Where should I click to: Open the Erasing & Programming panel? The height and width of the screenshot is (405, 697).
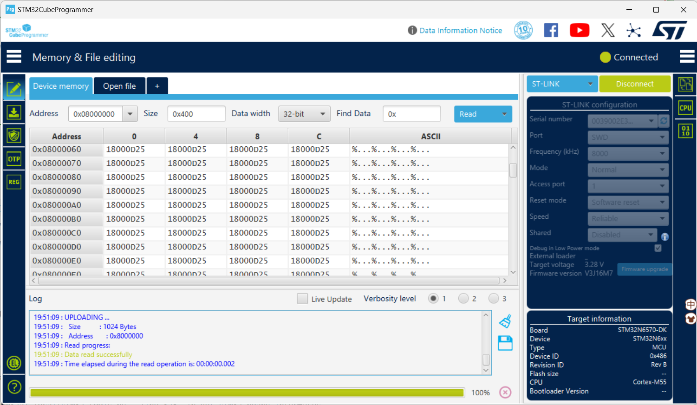(14, 112)
